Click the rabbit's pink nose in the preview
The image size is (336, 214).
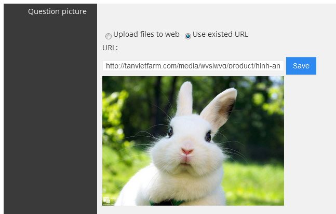(187, 151)
